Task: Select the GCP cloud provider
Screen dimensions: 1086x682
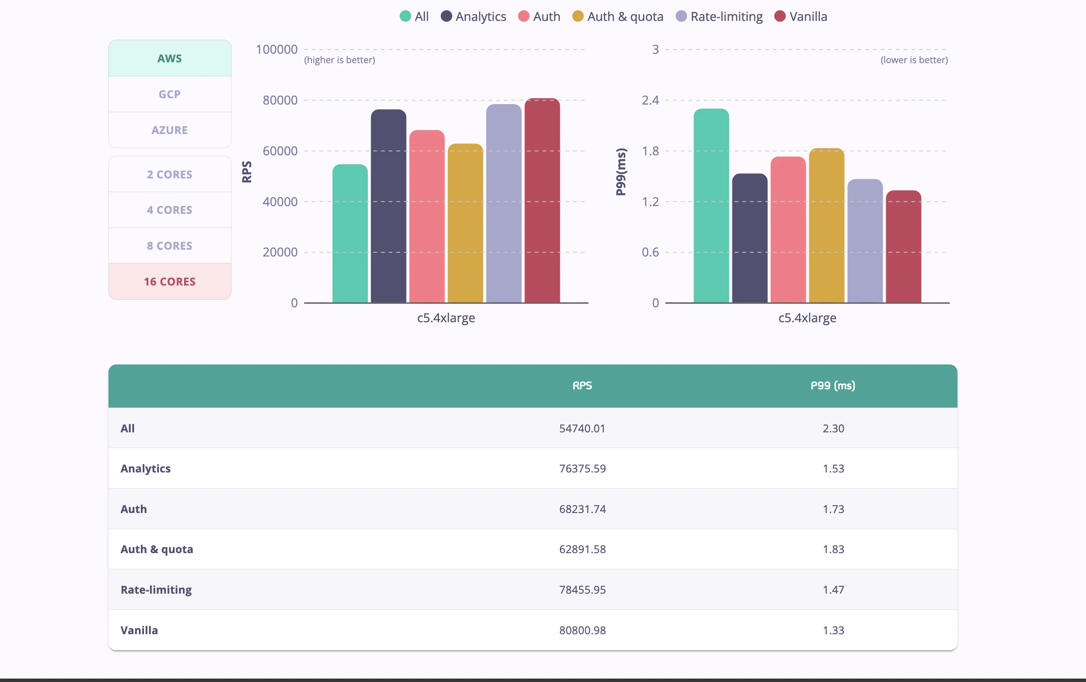Action: [x=170, y=94]
